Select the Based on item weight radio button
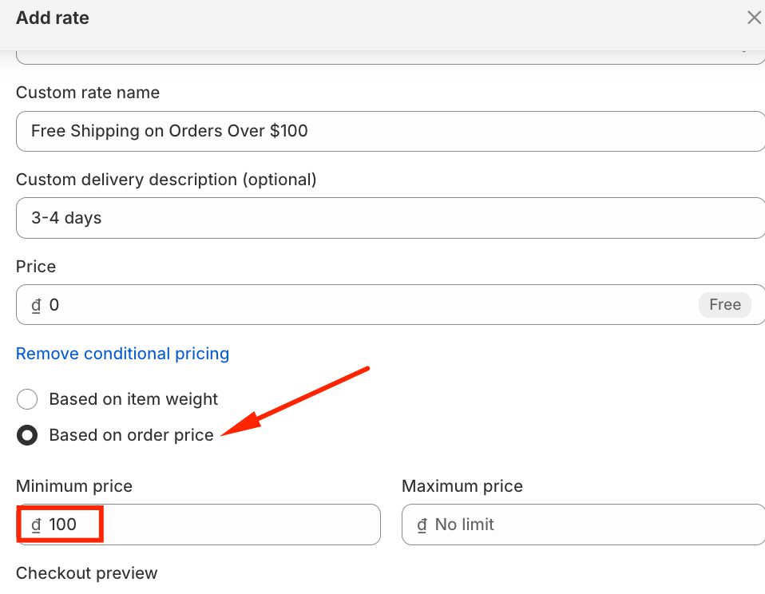This screenshot has height=594, width=765. pos(27,399)
